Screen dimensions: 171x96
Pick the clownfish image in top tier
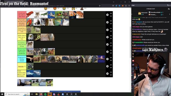[73, 15]
